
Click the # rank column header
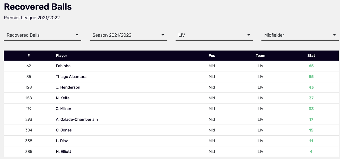pyautogui.click(x=29, y=56)
